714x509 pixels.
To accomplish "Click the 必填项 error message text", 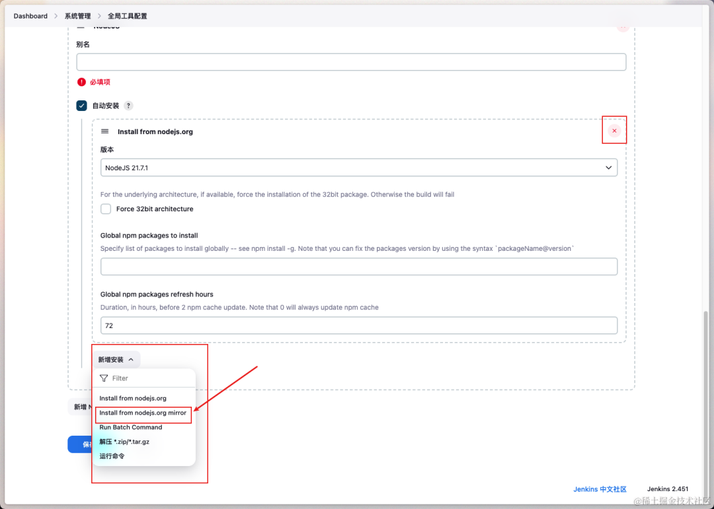I will pos(100,82).
